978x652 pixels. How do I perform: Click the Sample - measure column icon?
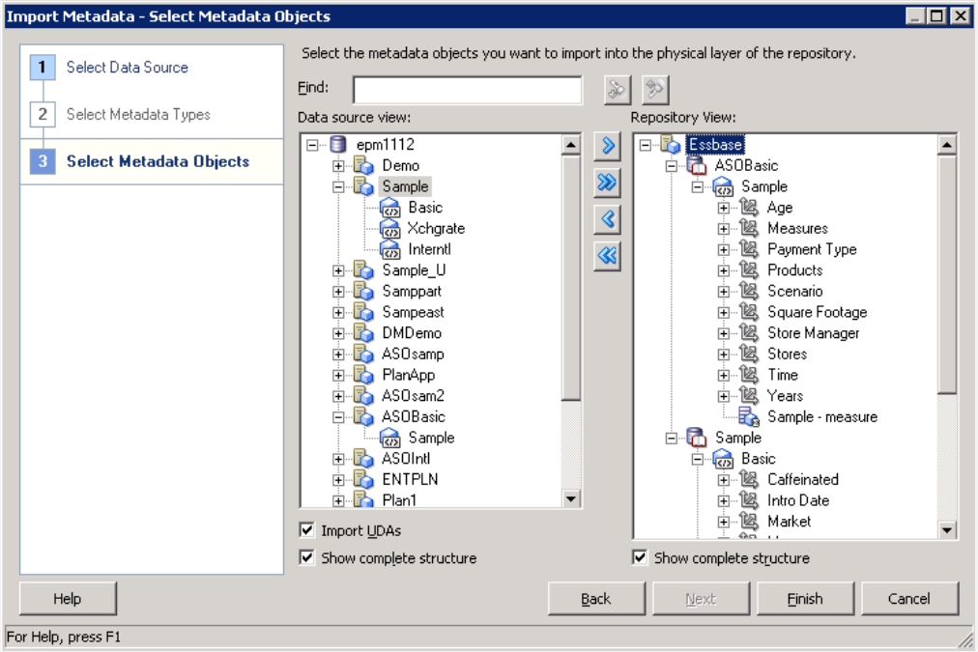pyautogui.click(x=749, y=417)
